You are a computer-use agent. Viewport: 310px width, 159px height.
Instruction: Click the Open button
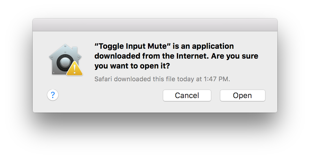tap(243, 95)
